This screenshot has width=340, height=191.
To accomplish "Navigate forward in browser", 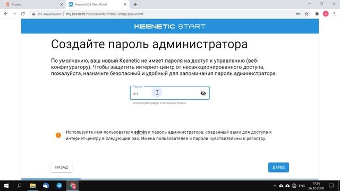I will point(14,14).
